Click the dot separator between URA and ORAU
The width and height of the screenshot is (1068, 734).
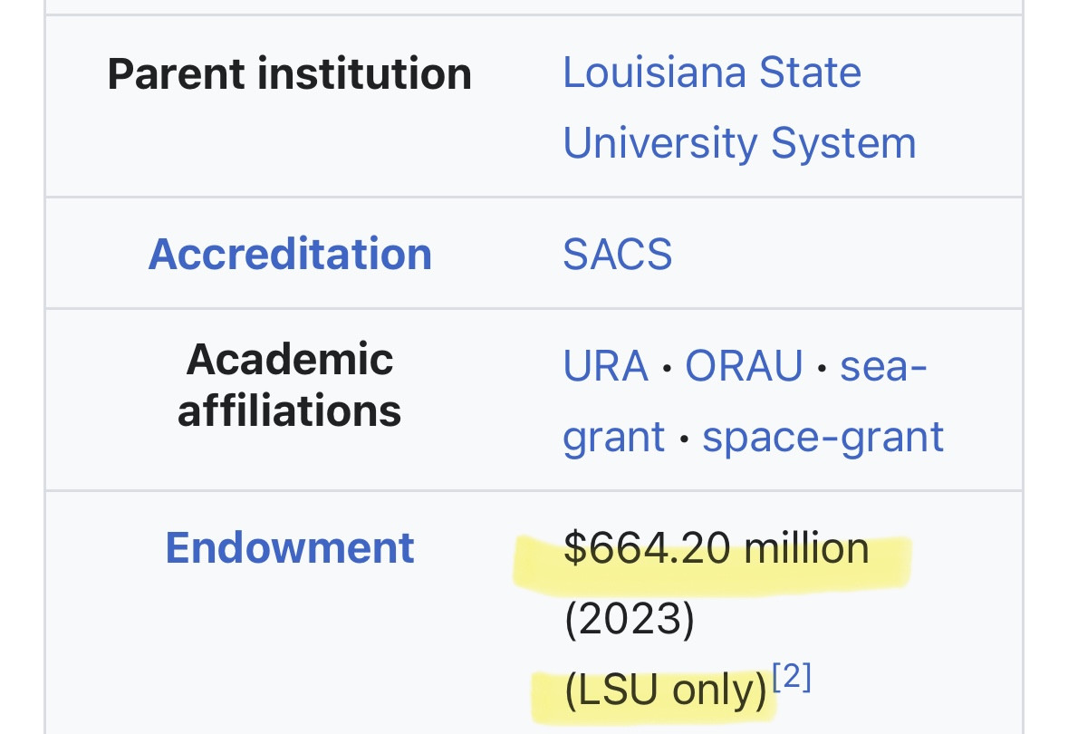tap(667, 368)
